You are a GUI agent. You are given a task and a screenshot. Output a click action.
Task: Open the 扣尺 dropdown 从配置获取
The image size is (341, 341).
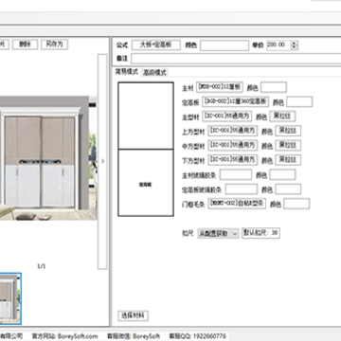(218, 234)
